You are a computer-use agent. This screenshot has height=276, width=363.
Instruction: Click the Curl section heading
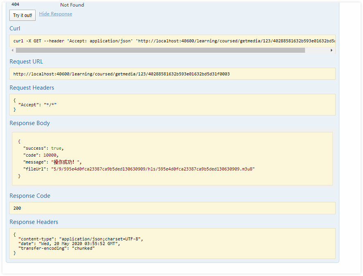click(15, 28)
